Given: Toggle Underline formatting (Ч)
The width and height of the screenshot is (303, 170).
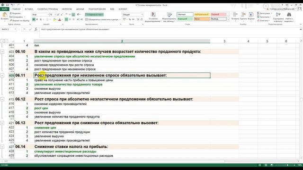Looking at the screenshot, I should pyautogui.click(x=41, y=19).
